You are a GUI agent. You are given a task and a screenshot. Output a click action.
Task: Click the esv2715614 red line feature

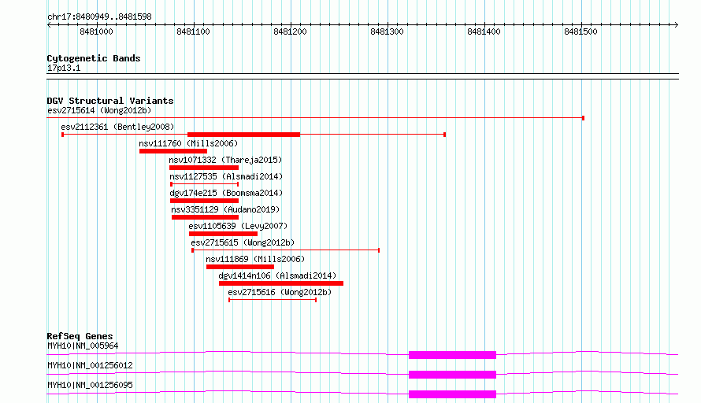point(316,118)
